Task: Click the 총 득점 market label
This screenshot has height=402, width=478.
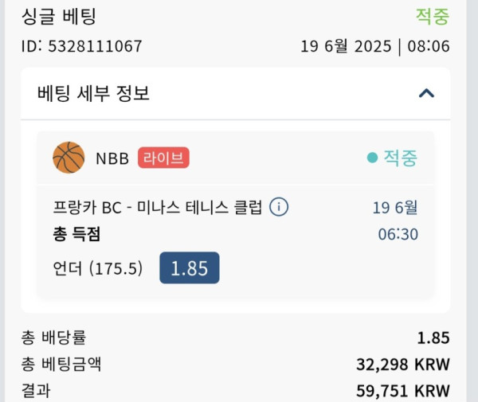Action: click(x=76, y=234)
